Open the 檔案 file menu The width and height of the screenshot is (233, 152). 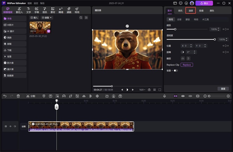(29, 3)
